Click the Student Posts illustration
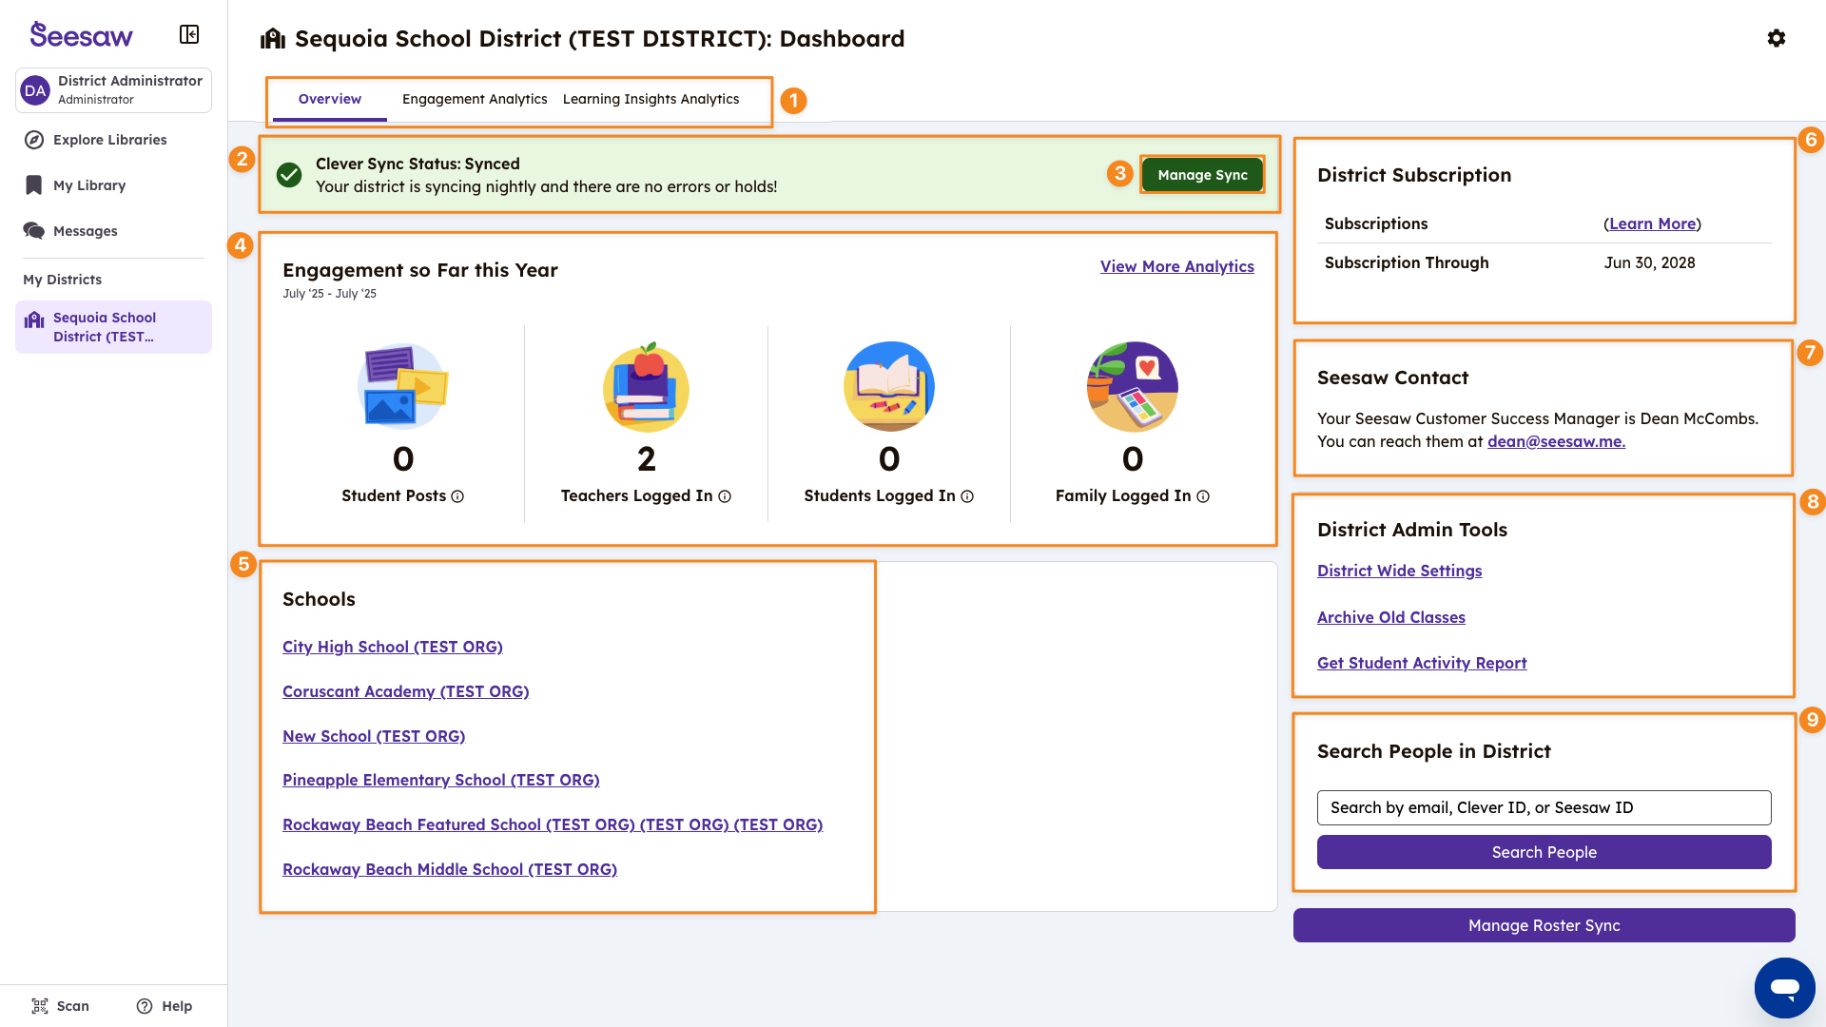The image size is (1826, 1027). [x=403, y=387]
